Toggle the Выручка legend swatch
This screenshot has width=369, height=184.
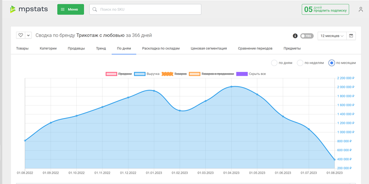pos(141,74)
